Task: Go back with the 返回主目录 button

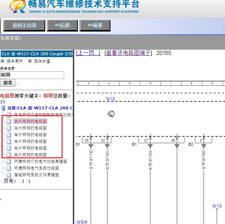Action: (x=24, y=26)
